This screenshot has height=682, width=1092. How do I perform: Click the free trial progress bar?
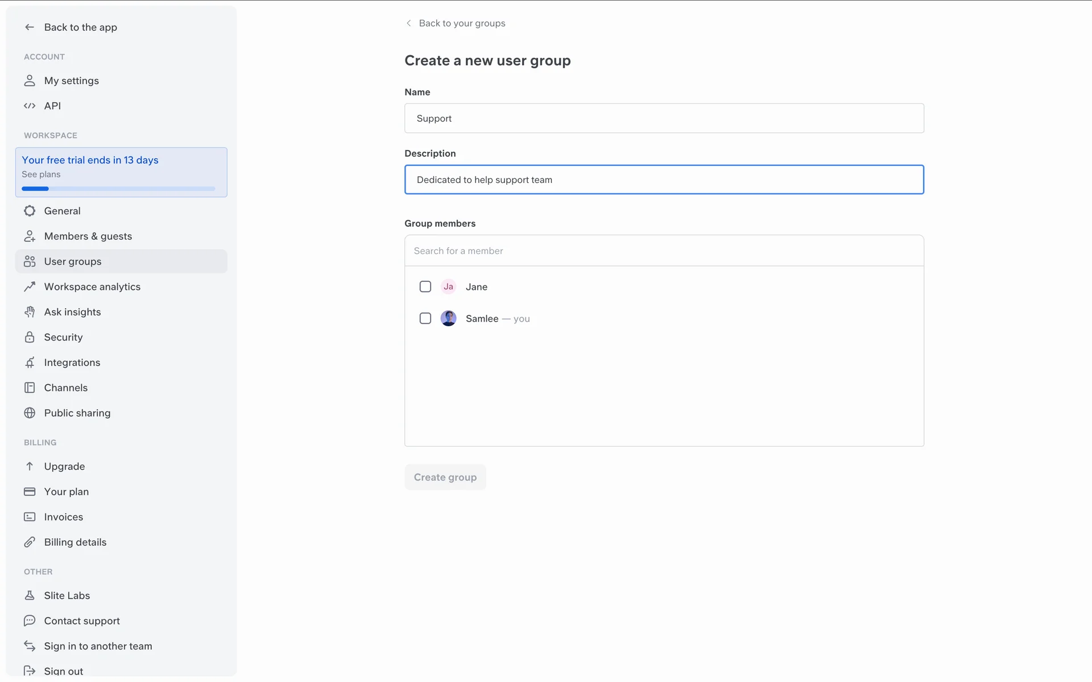[x=118, y=189]
